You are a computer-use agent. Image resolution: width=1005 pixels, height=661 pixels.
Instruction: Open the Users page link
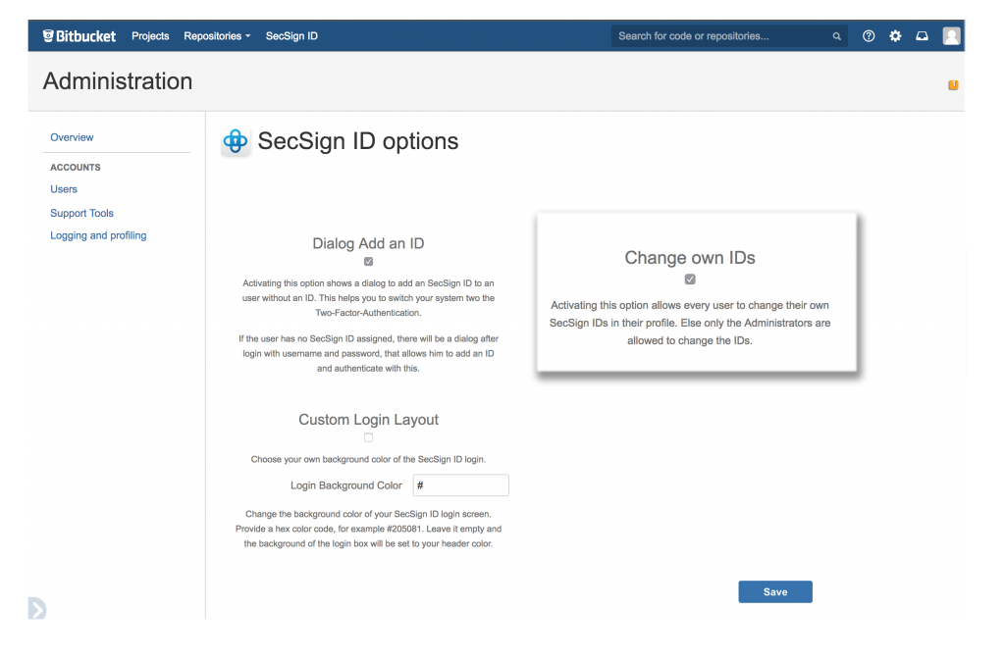pyautogui.click(x=63, y=188)
